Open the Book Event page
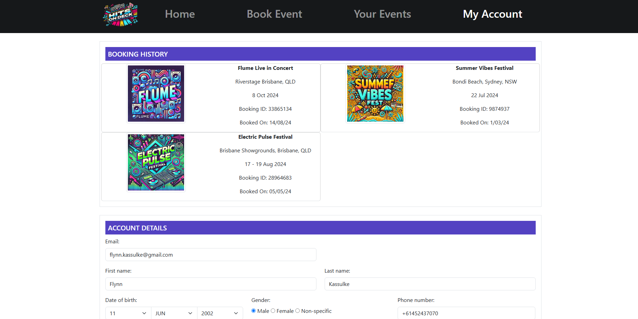This screenshot has width=638, height=319. click(x=274, y=14)
